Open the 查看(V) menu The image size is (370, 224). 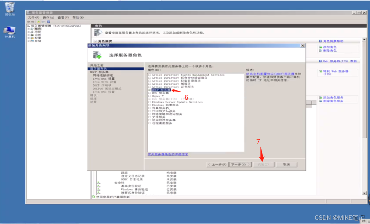(x=63, y=17)
